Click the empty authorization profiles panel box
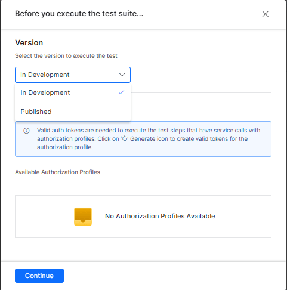The image size is (287, 290). (143, 217)
